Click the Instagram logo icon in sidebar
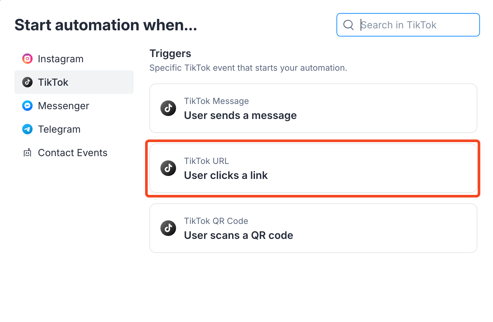The image size is (493, 322). pos(27,59)
